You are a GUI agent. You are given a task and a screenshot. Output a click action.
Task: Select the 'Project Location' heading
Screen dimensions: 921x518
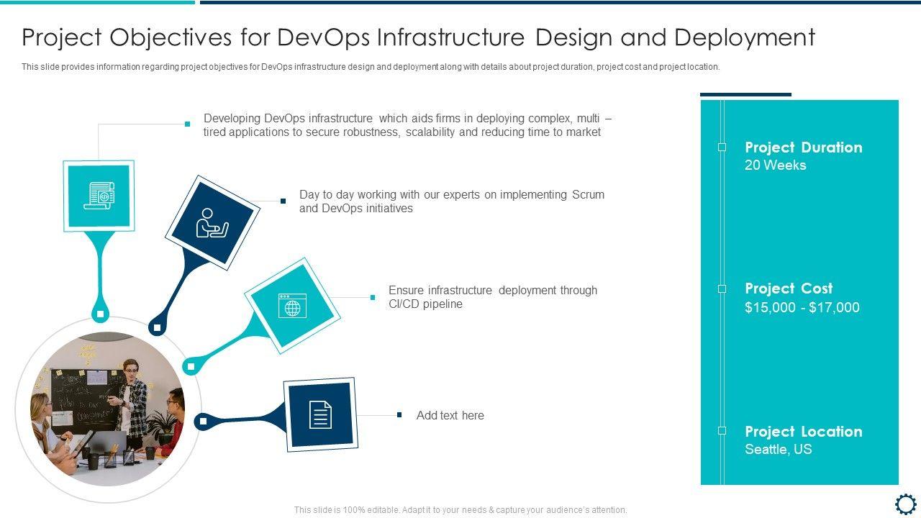coord(803,432)
